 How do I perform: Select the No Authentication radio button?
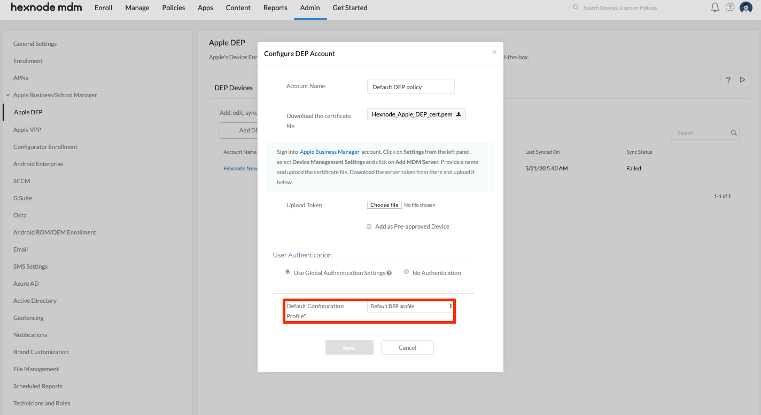click(x=407, y=272)
